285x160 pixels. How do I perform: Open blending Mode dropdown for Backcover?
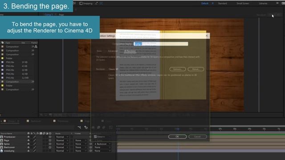tap(62, 147)
